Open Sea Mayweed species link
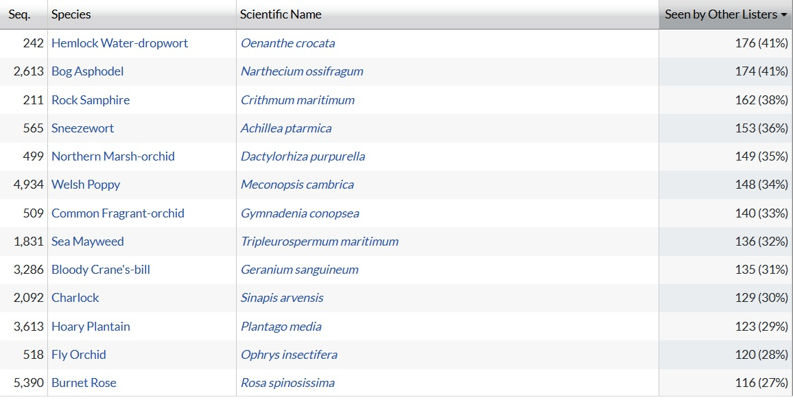Screen dimensions: 793x411 [x=88, y=242]
